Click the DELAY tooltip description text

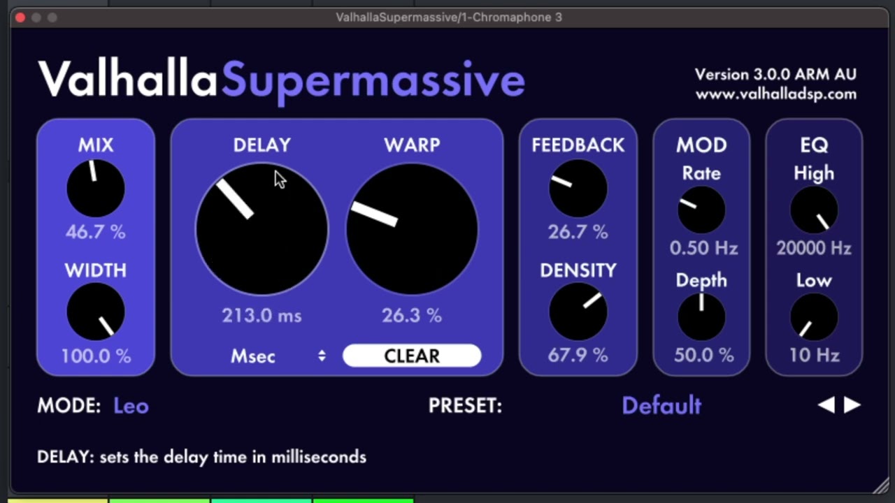(x=201, y=457)
